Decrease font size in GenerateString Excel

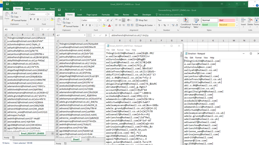[112, 20]
